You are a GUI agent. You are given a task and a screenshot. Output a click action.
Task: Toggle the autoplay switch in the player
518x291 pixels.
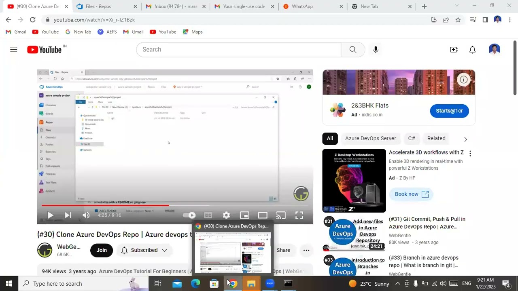click(x=189, y=215)
